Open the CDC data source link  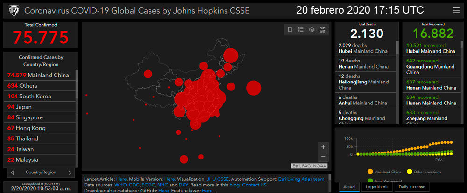(134, 185)
